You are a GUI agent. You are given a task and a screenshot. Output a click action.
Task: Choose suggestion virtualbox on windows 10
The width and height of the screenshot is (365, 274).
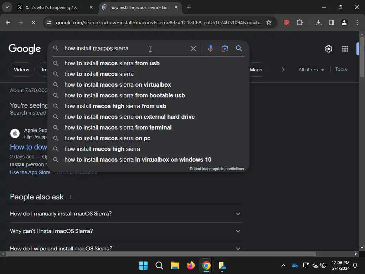(148, 160)
